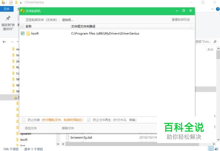220x151 pixels.
Task: Click the Explorer title bar folder icon
Action: (3, 2)
